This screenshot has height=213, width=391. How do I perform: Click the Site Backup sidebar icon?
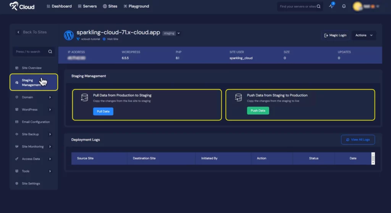coord(17,134)
